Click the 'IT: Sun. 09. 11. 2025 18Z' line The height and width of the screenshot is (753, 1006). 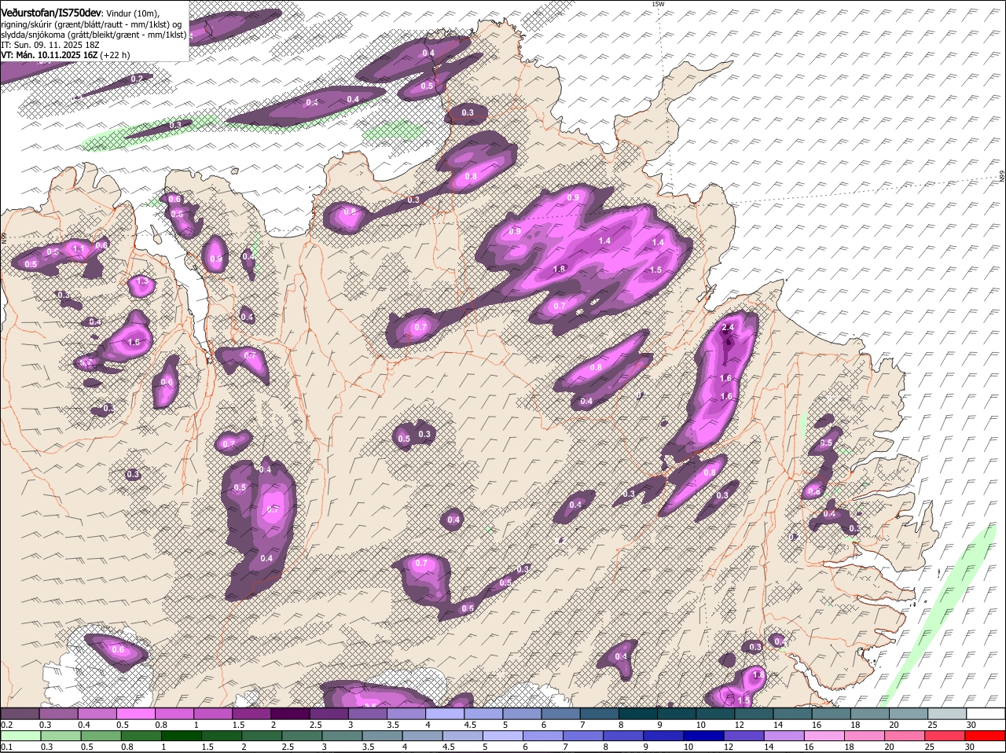click(50, 45)
